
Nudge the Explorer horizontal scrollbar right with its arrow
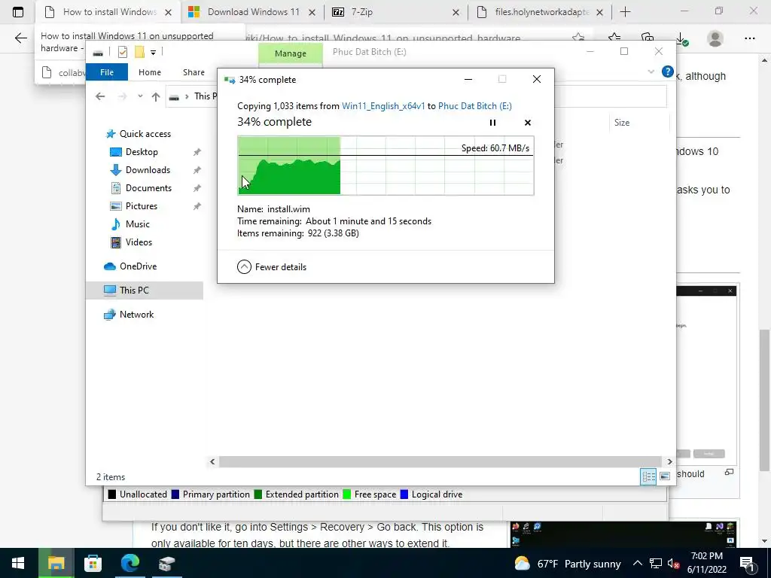click(669, 461)
